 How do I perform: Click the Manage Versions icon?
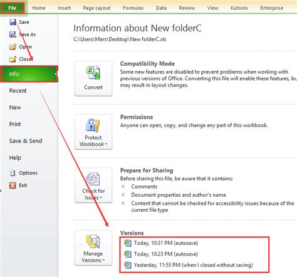point(93,241)
